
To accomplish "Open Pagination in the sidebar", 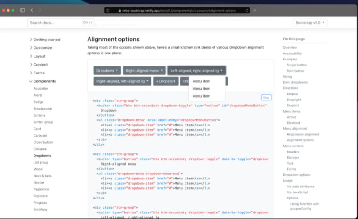I will tap(41, 189).
